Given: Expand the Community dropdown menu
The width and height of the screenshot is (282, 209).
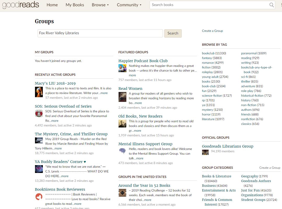Looking at the screenshot, I should [129, 5].
